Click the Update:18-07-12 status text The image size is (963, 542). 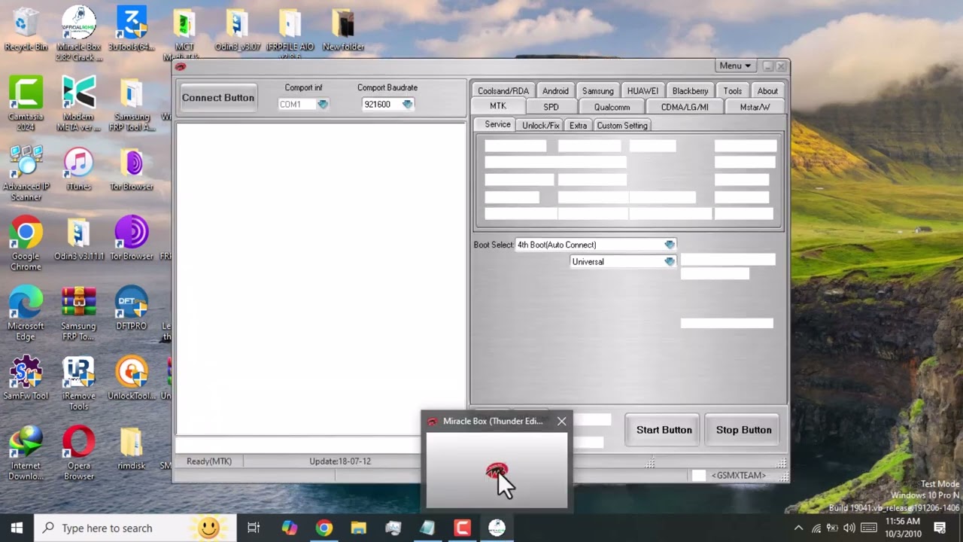340,461
